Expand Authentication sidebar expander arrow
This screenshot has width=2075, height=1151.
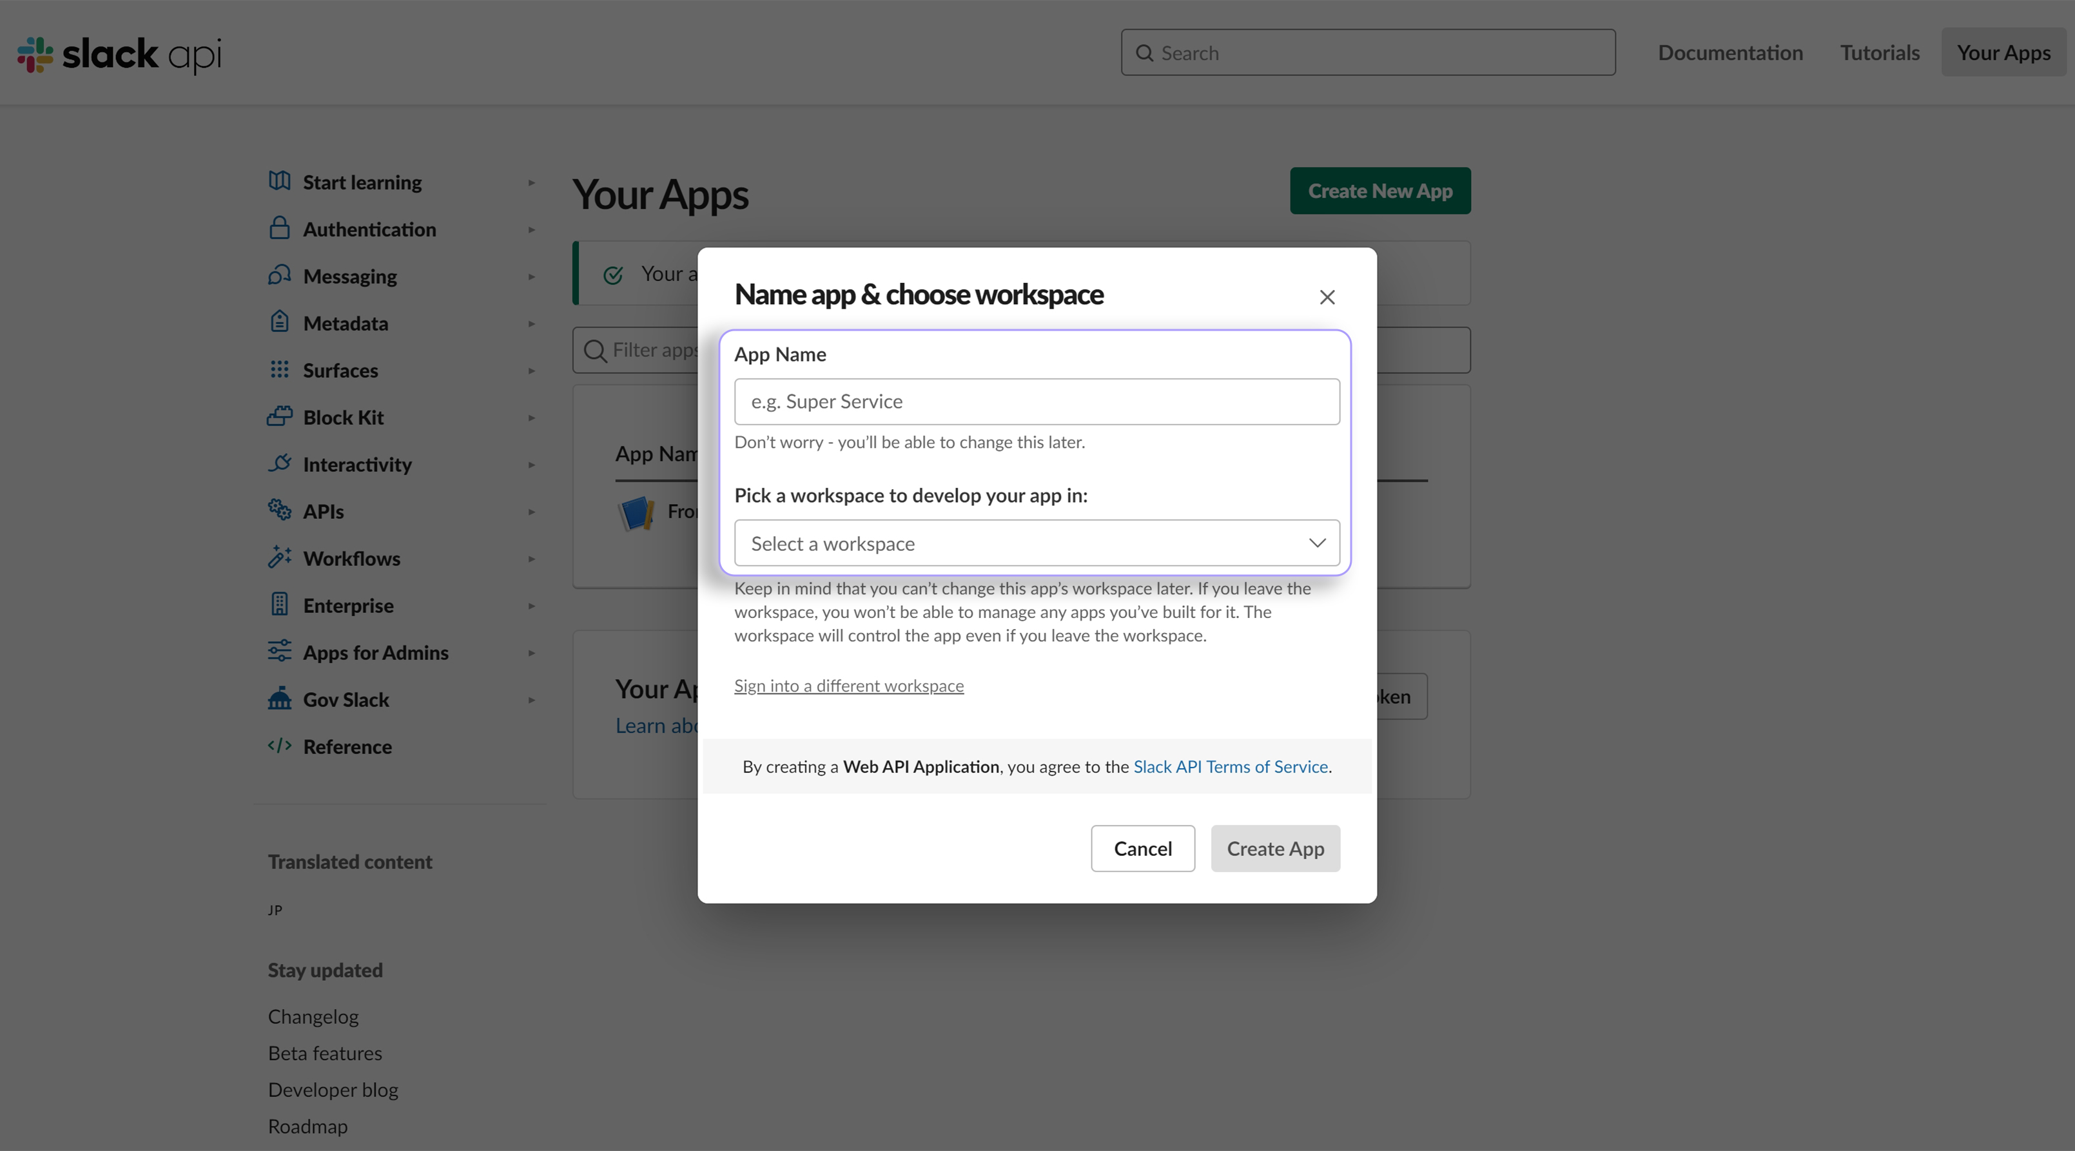coord(533,228)
